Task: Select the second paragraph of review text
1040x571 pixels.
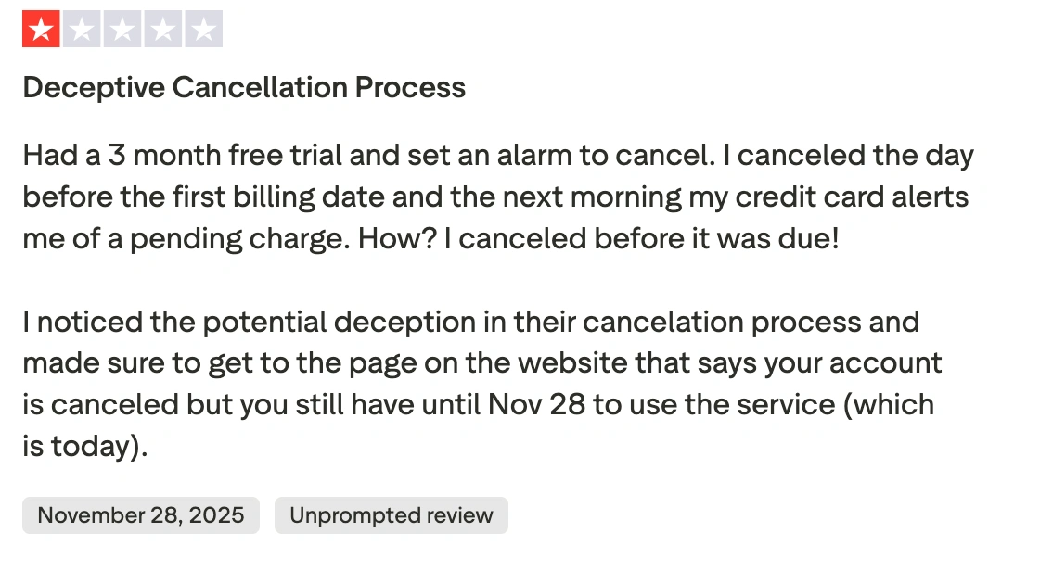Action: click(x=482, y=384)
